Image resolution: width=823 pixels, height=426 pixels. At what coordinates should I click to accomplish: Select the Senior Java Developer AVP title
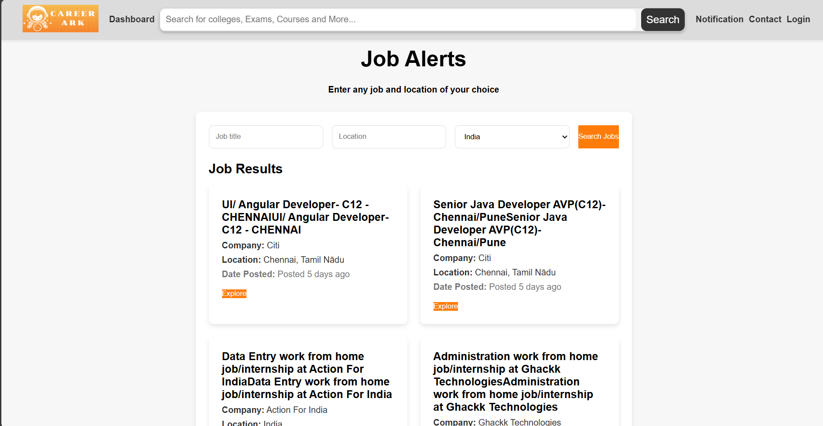tap(519, 223)
